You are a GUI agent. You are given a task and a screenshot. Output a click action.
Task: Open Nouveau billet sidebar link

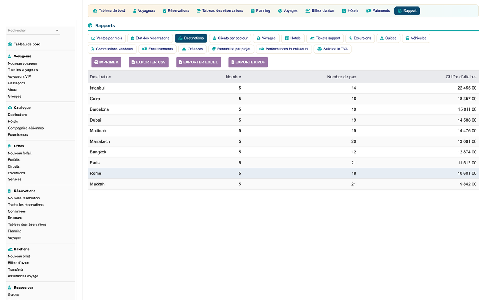coord(19,256)
